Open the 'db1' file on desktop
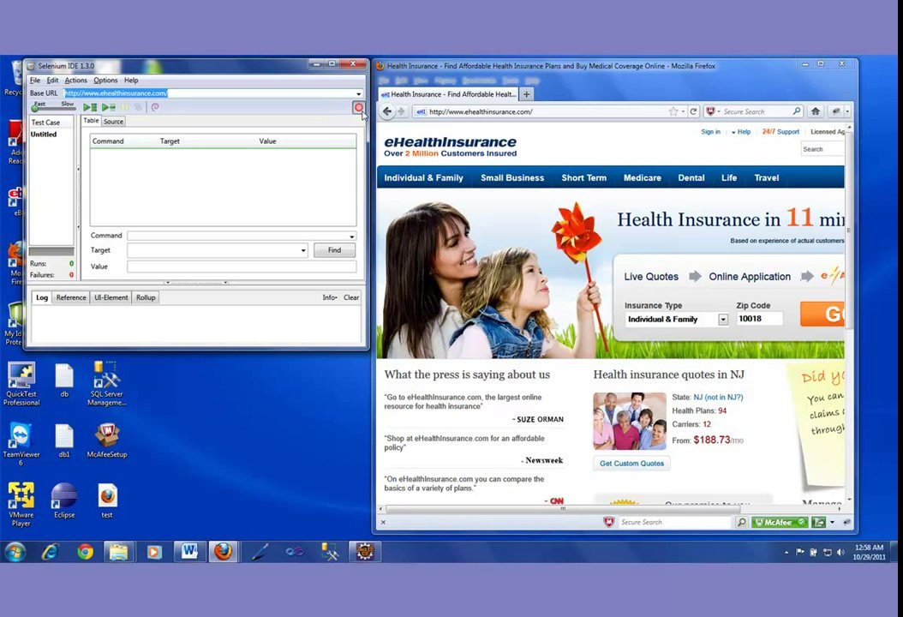903x617 pixels. 64,441
